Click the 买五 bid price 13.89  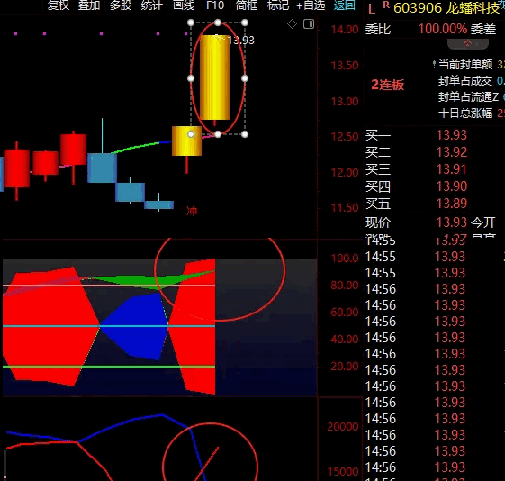click(x=452, y=204)
